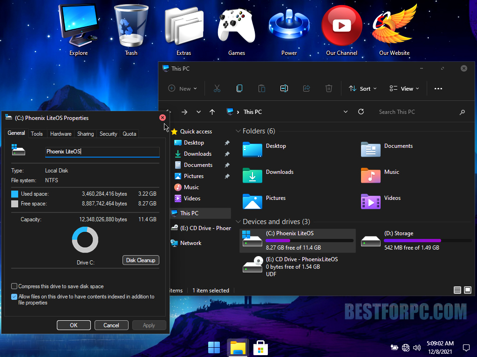Open the View dropdown
477x357 pixels.
(x=404, y=89)
